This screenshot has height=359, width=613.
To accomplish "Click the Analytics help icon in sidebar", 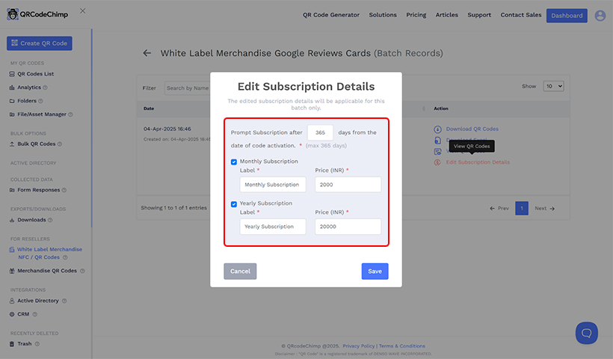I will click(x=46, y=88).
